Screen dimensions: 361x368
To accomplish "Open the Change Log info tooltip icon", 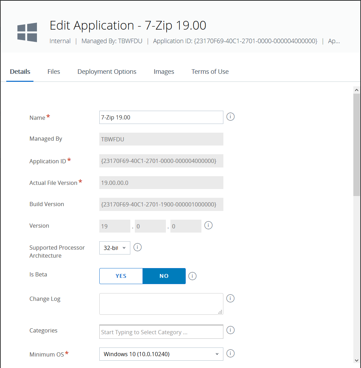I will (230, 298).
